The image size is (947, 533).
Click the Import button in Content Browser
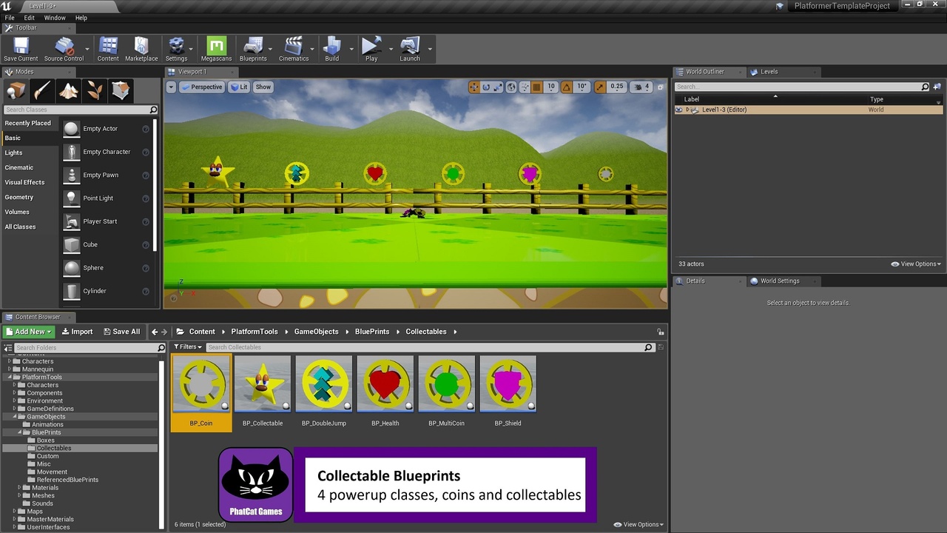click(77, 331)
